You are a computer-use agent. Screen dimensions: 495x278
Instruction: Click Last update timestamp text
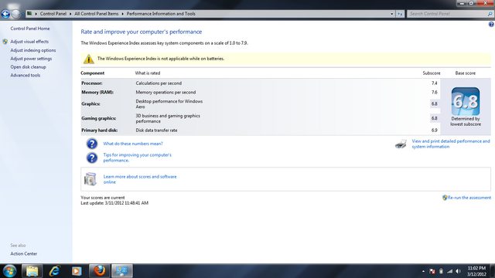[114, 203]
